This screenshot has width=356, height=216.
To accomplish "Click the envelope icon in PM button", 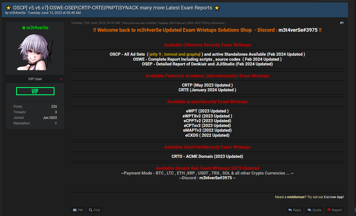I will click(x=75, y=210).
